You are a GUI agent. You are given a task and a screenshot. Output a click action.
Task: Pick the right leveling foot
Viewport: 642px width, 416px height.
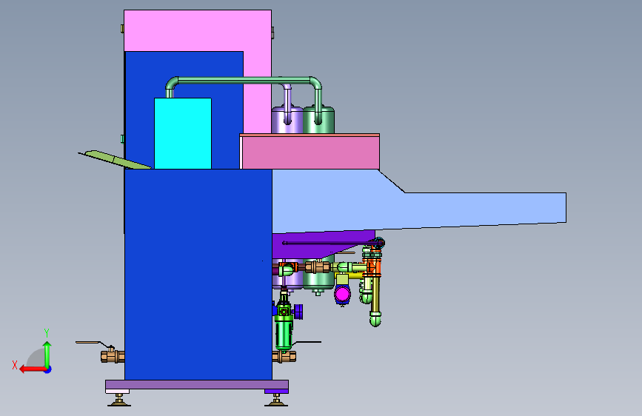276,400
